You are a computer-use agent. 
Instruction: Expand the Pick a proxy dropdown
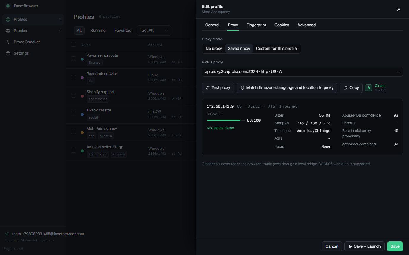click(x=302, y=72)
